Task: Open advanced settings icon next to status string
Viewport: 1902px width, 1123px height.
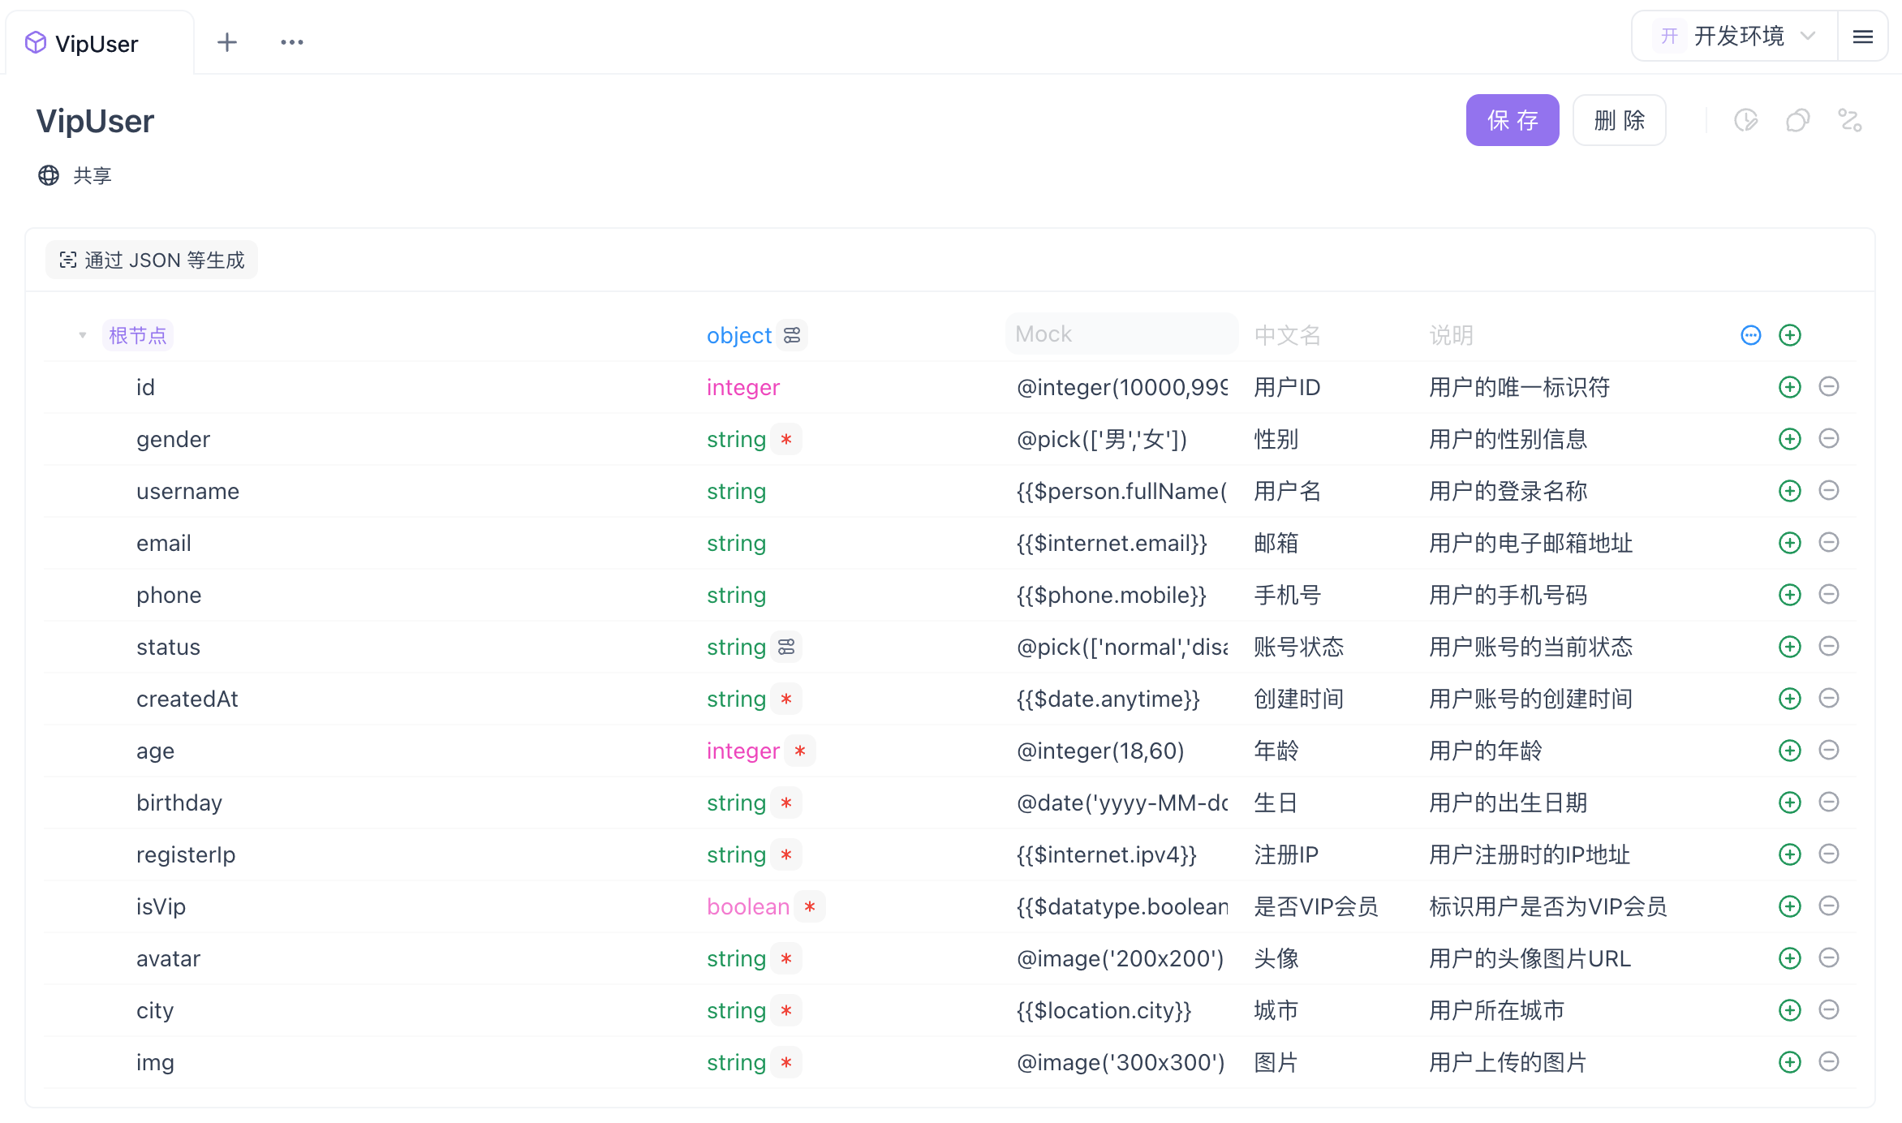Action: tap(786, 647)
